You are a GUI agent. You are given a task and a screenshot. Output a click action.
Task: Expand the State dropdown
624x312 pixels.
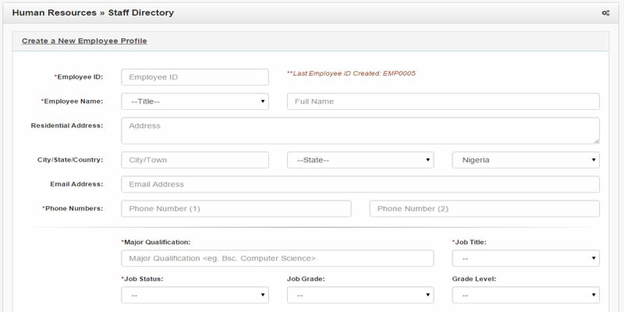click(360, 160)
